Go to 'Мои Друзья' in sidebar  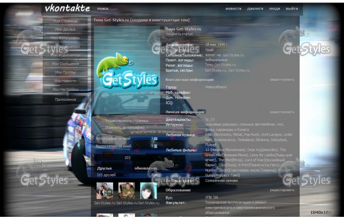[x=65, y=29]
